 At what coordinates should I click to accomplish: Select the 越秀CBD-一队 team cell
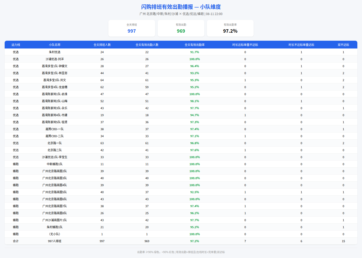click(x=55, y=129)
